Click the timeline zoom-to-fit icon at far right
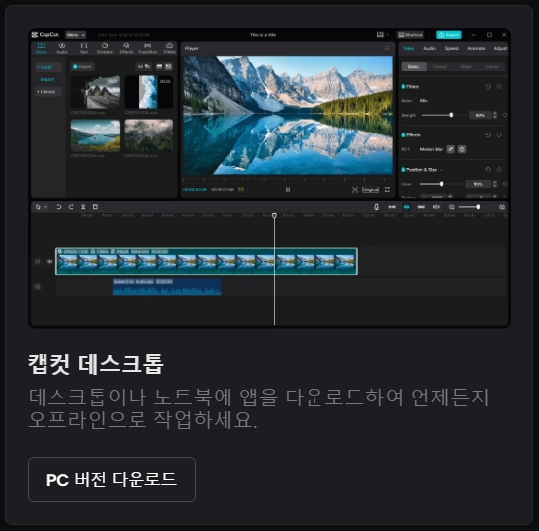This screenshot has height=531, width=539. [502, 207]
